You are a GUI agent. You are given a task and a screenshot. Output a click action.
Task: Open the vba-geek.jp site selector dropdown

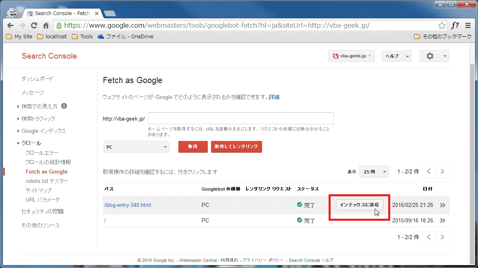(351, 56)
